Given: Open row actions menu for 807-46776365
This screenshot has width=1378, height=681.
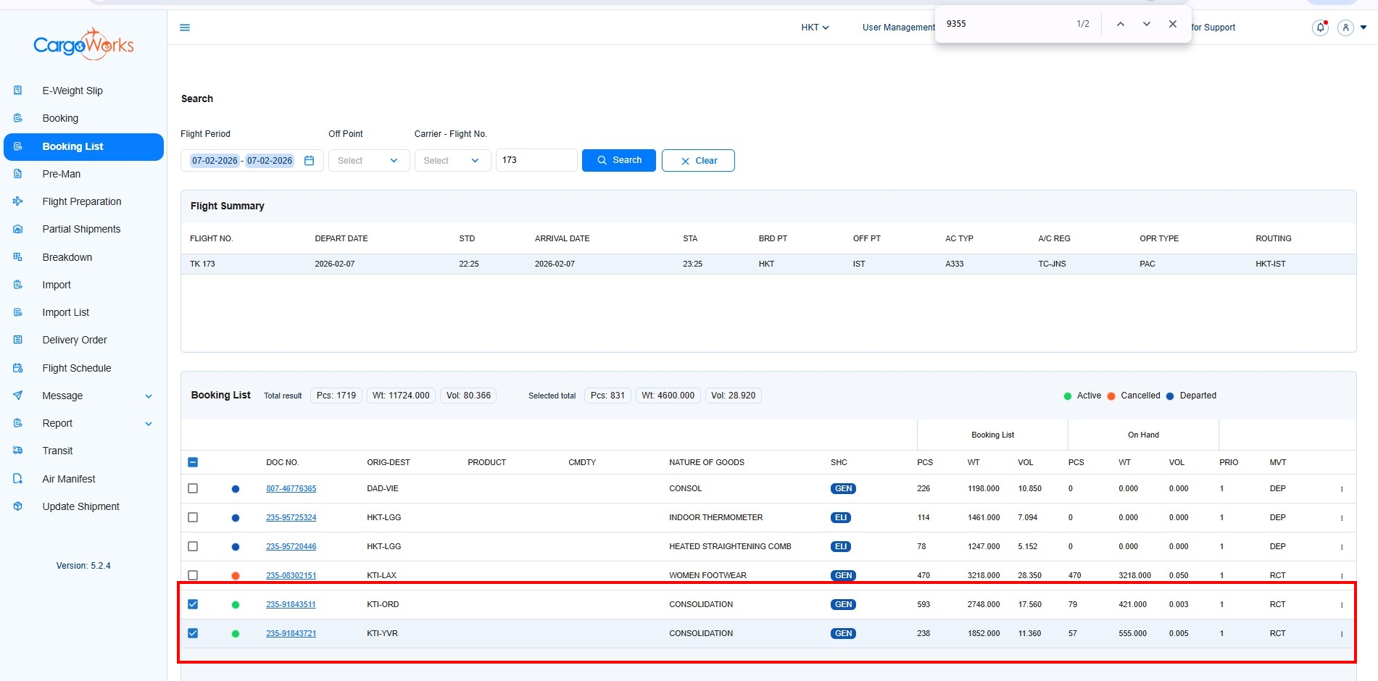Looking at the screenshot, I should (1341, 489).
